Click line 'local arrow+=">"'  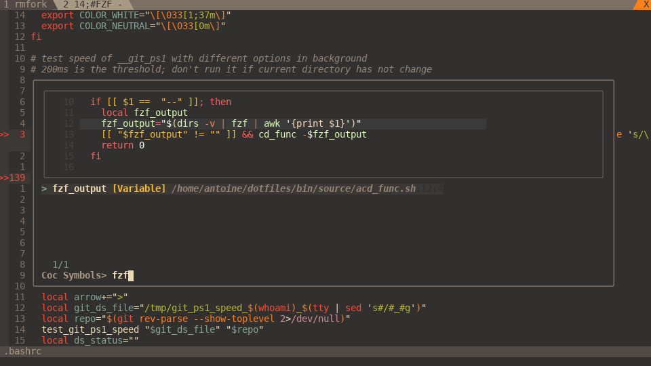(x=85, y=297)
